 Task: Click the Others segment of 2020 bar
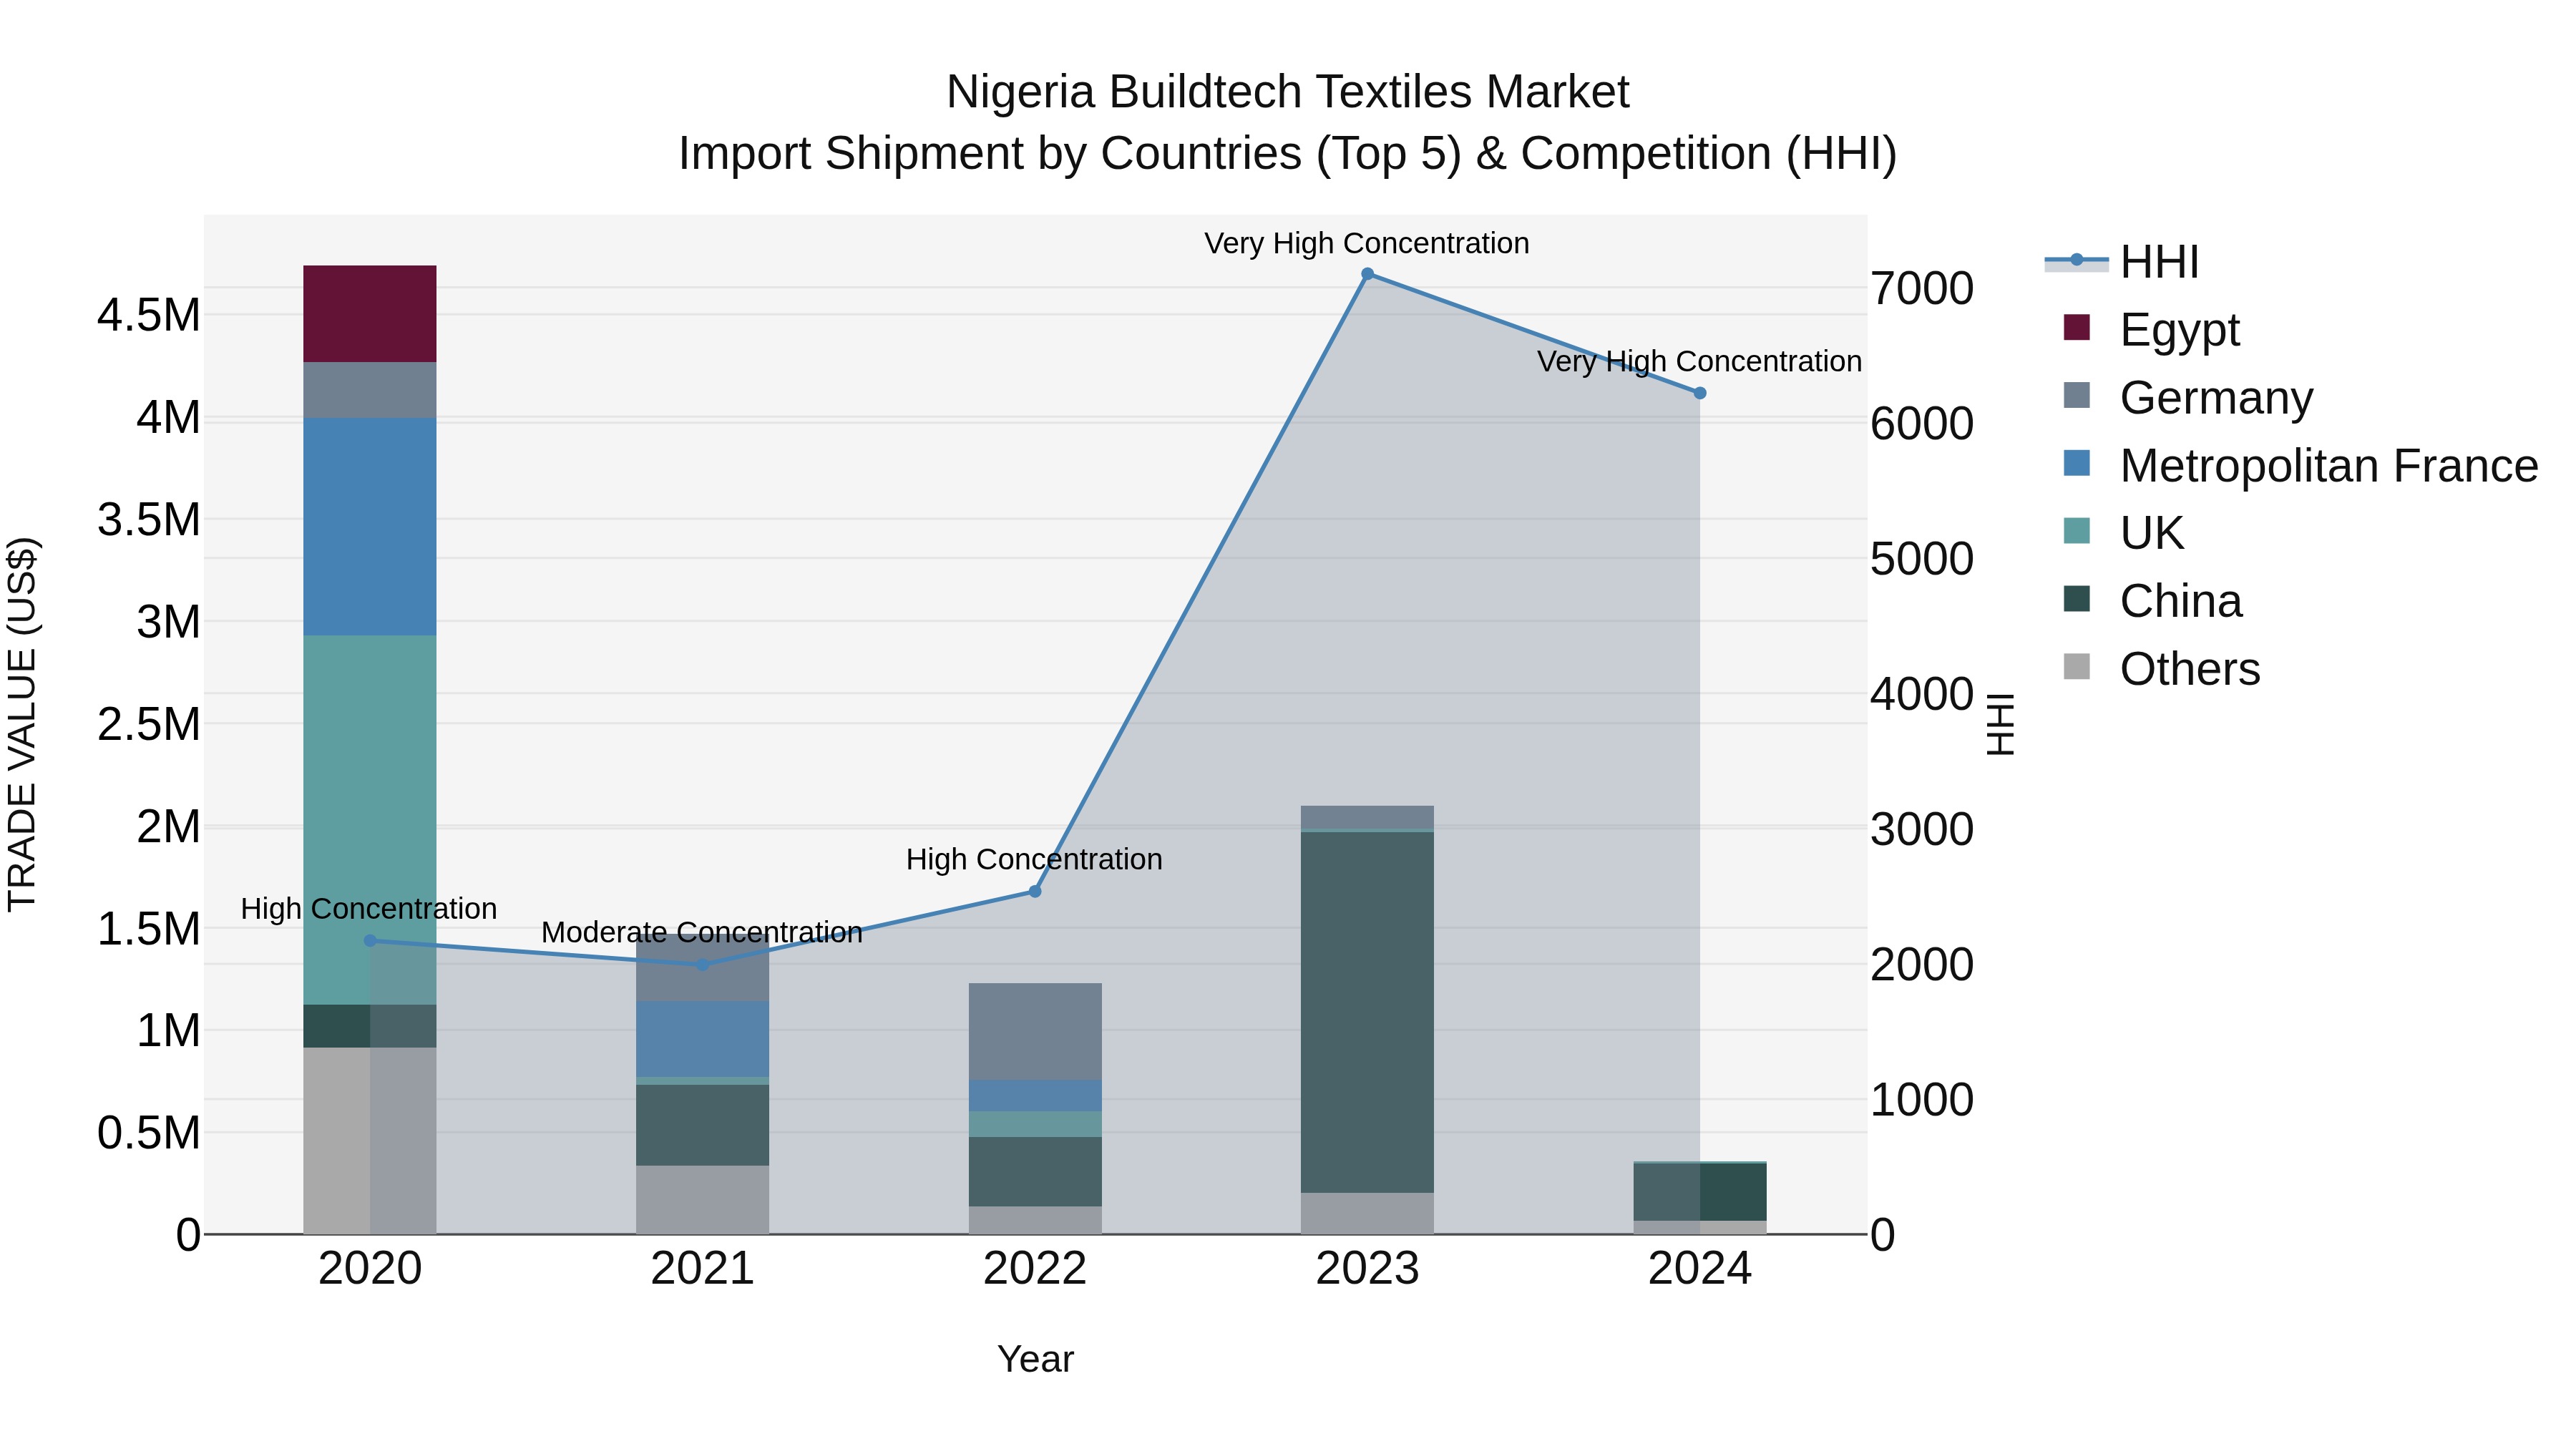[x=370, y=1141]
